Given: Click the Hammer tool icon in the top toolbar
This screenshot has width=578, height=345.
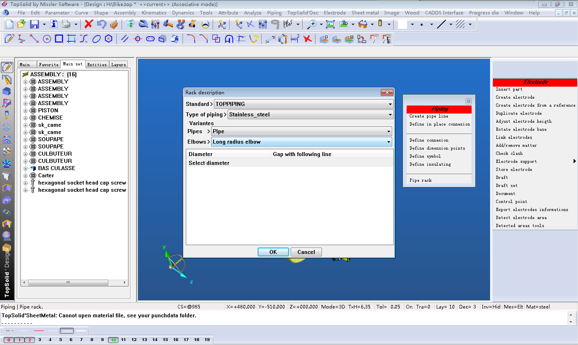Looking at the screenshot, I should pos(169,24).
